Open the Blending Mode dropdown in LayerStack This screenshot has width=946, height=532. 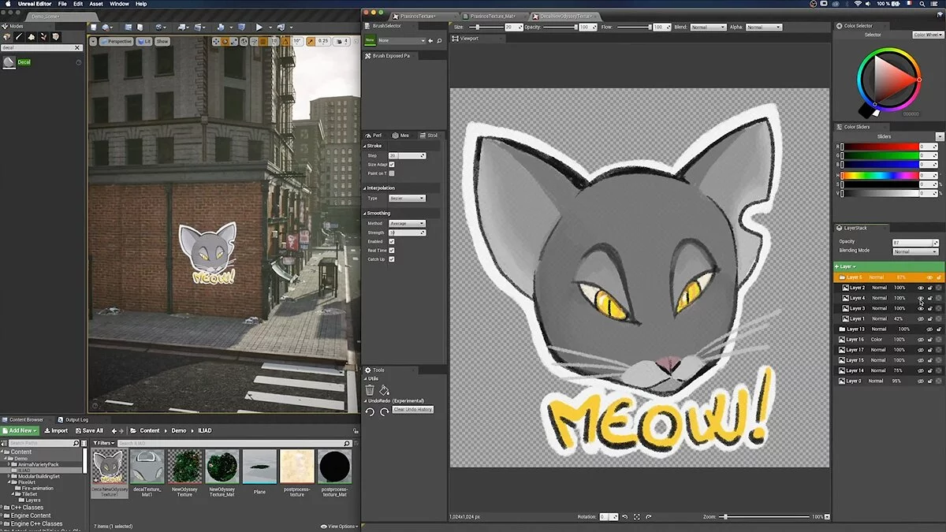click(x=914, y=251)
